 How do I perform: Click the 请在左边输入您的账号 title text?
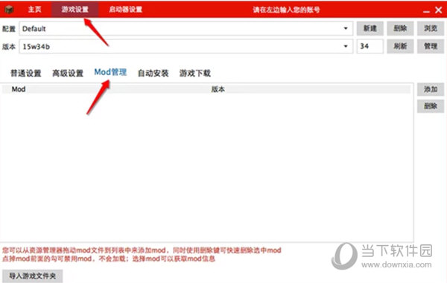coord(286,10)
